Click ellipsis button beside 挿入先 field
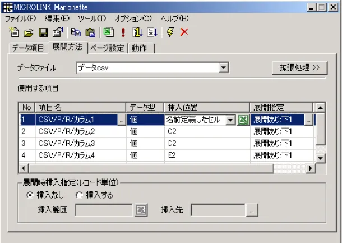 [x=252, y=210]
